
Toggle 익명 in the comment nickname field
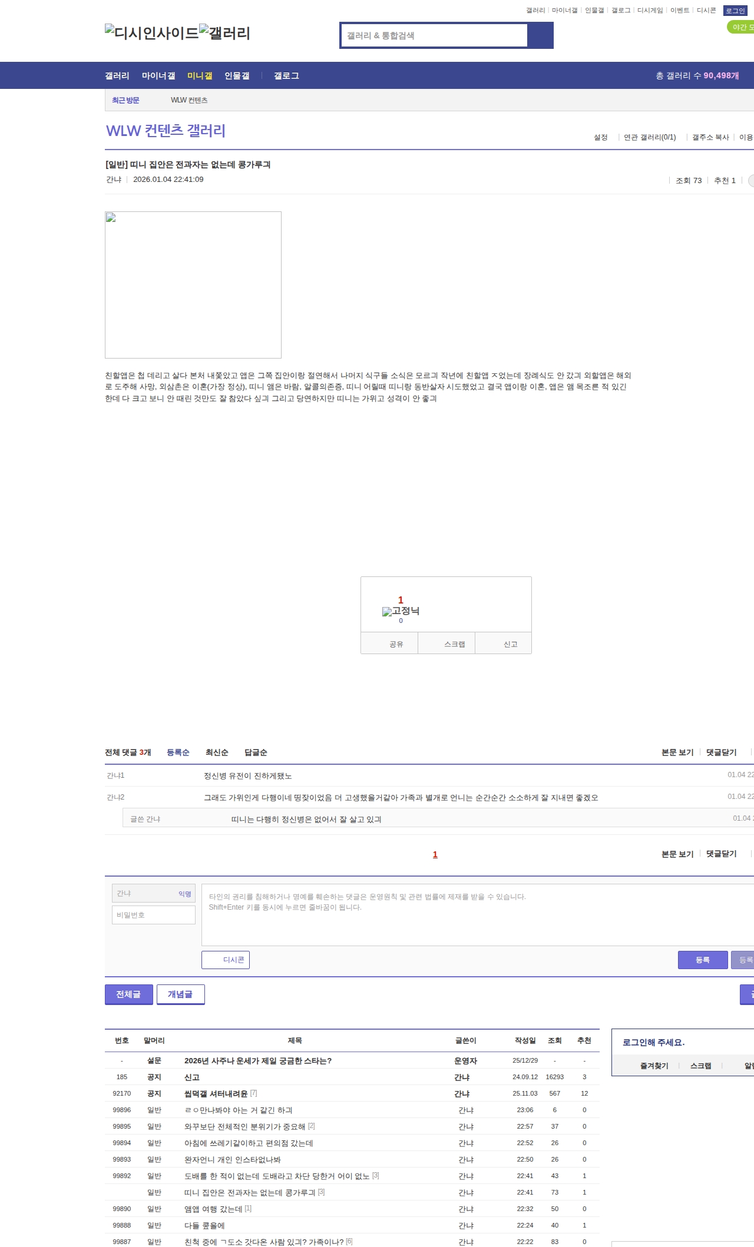[x=185, y=894]
